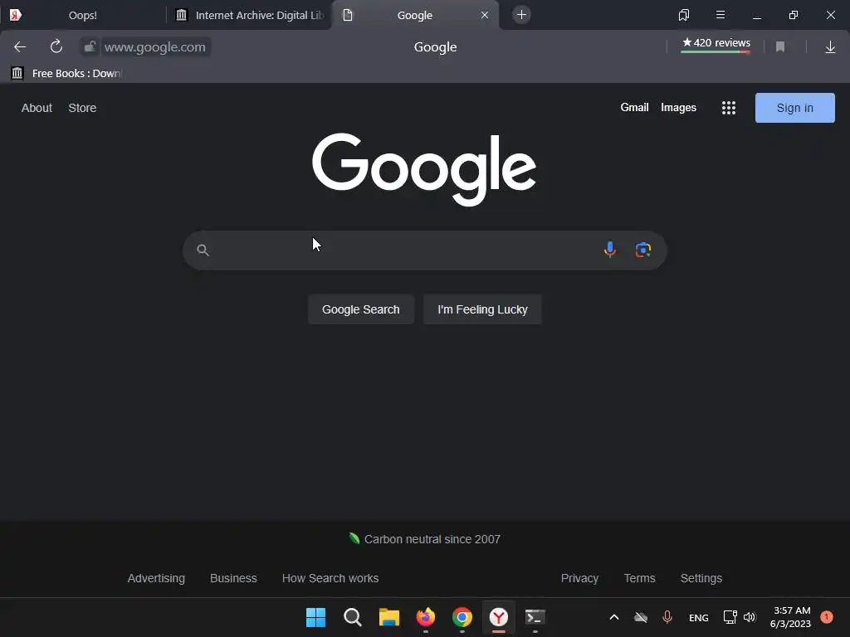Open the tab groups panel icon

tap(684, 15)
